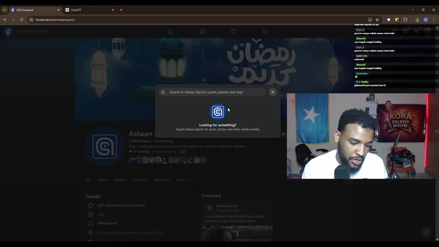This screenshot has height=247, width=439.
Task: Click the clock icon beside Always open
Action: [x=91, y=223]
